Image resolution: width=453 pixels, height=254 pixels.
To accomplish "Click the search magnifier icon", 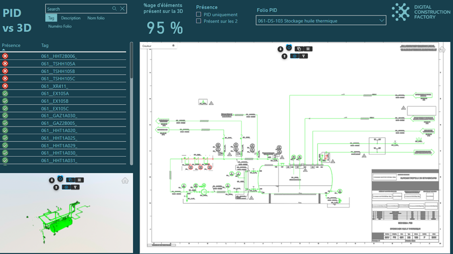I will coord(114,9).
